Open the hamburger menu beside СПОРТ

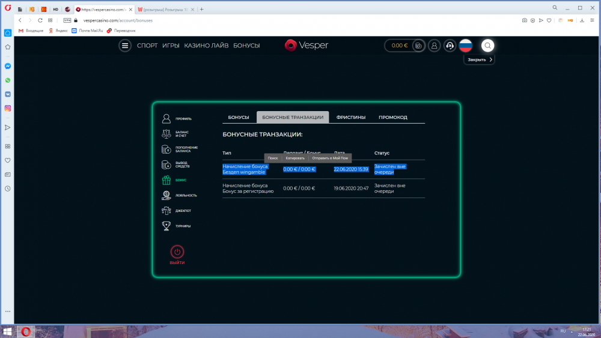coord(125,46)
